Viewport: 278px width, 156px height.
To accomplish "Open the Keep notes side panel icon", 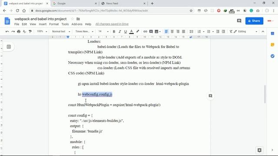I will click(x=272, y=45).
